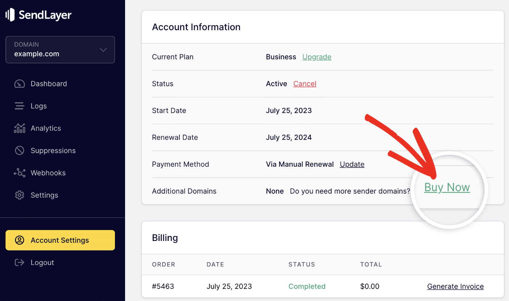Open the Account Settings menu item
The width and height of the screenshot is (509, 301).
coord(60,240)
